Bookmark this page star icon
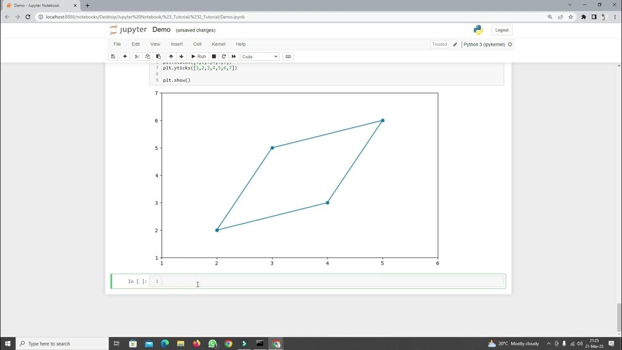Screen dimensions: 622x350 click(x=570, y=17)
